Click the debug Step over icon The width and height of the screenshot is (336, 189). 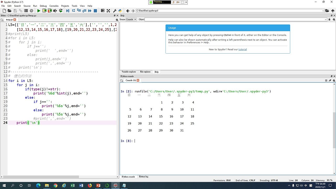click(73, 11)
